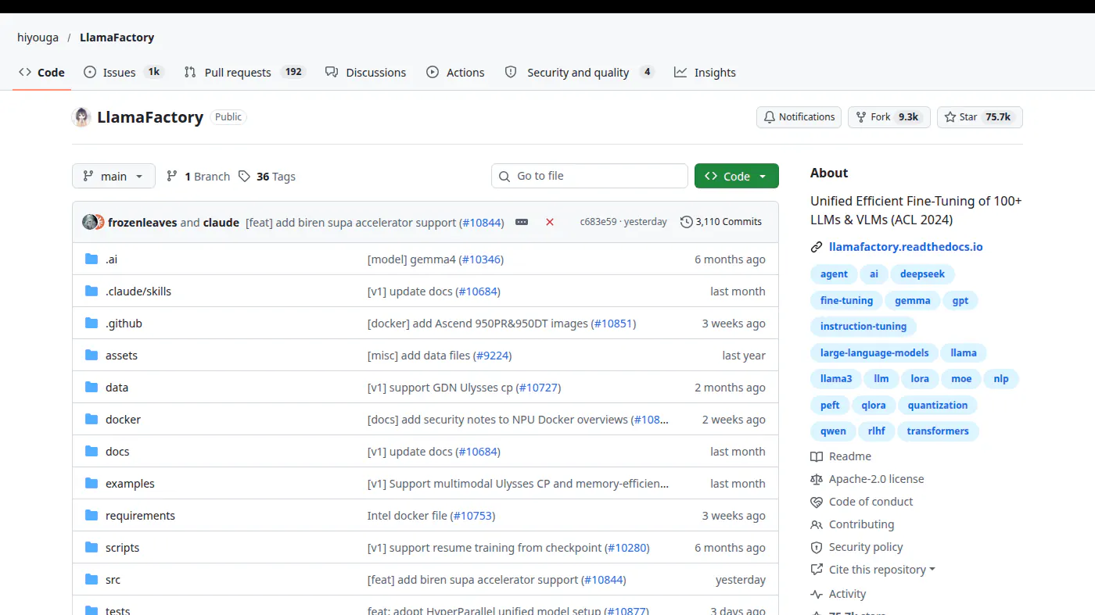
Task: Click the failed status X icon on latest commit
Action: point(550,222)
